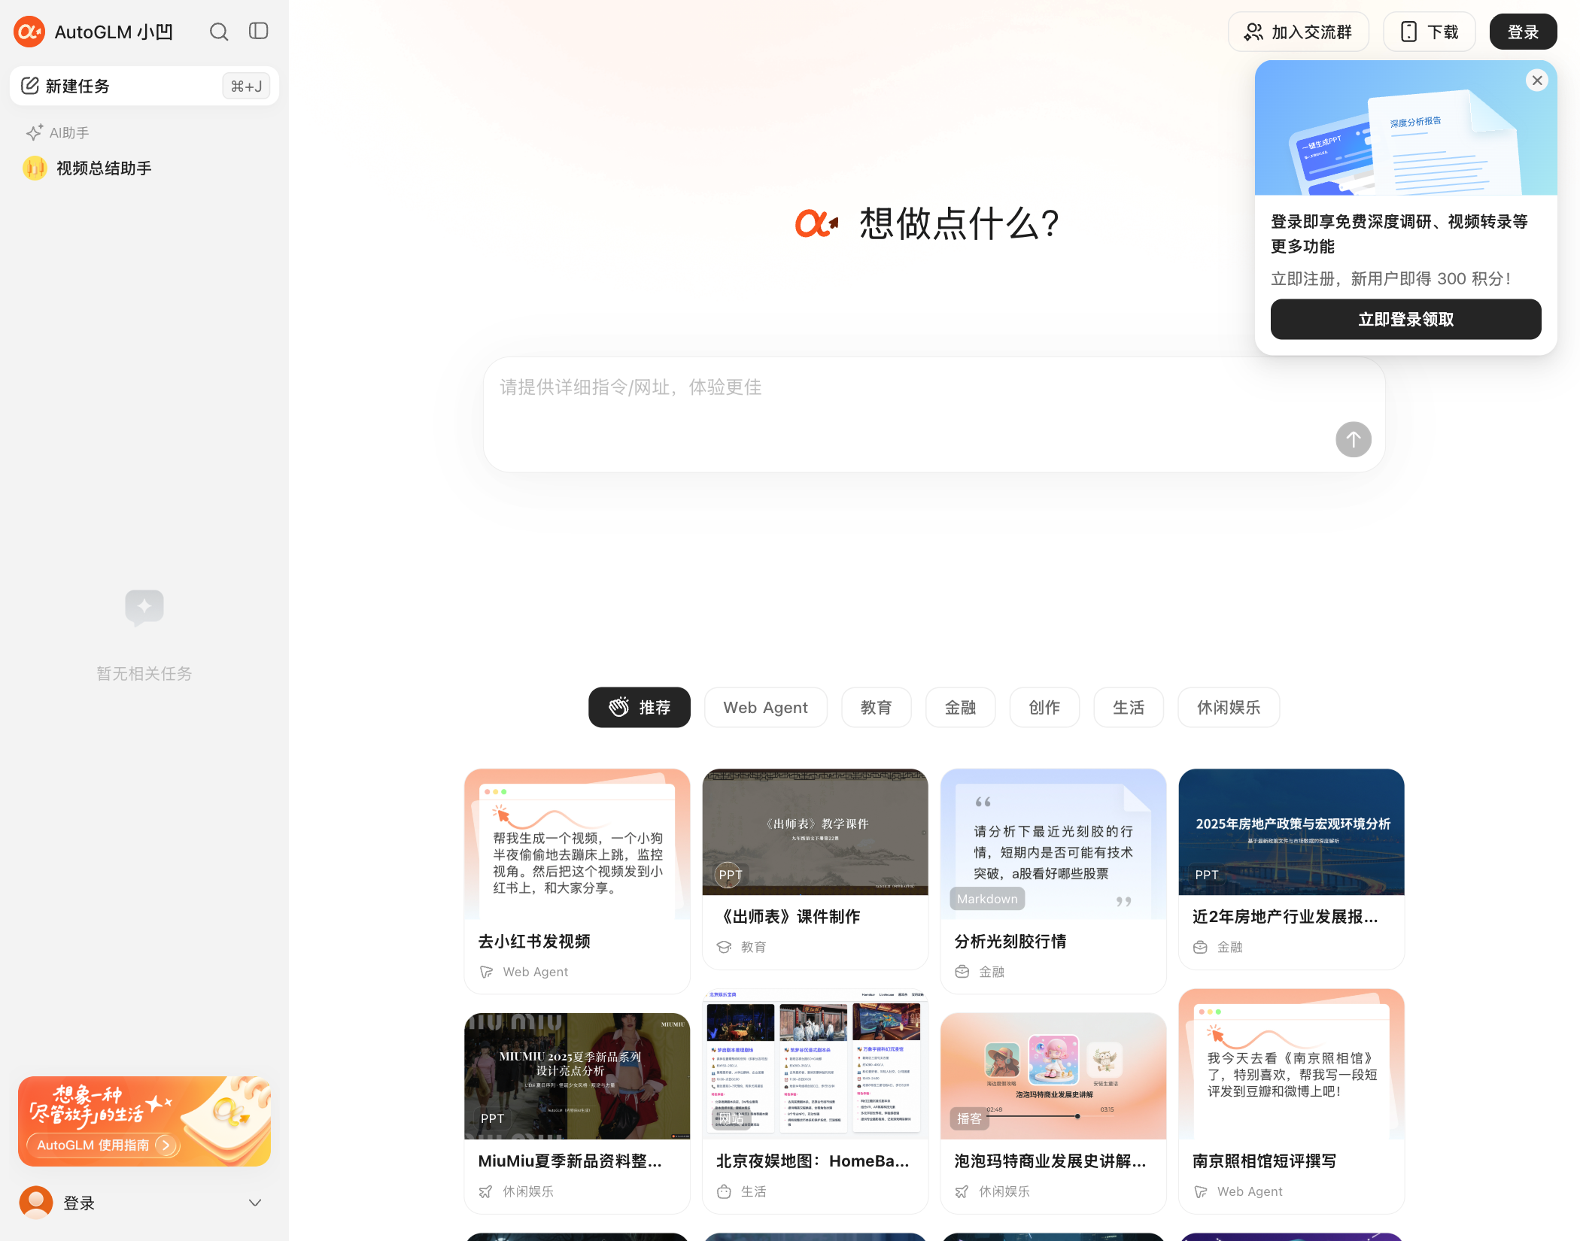
Task: Select the 教育 tab
Action: tap(876, 707)
